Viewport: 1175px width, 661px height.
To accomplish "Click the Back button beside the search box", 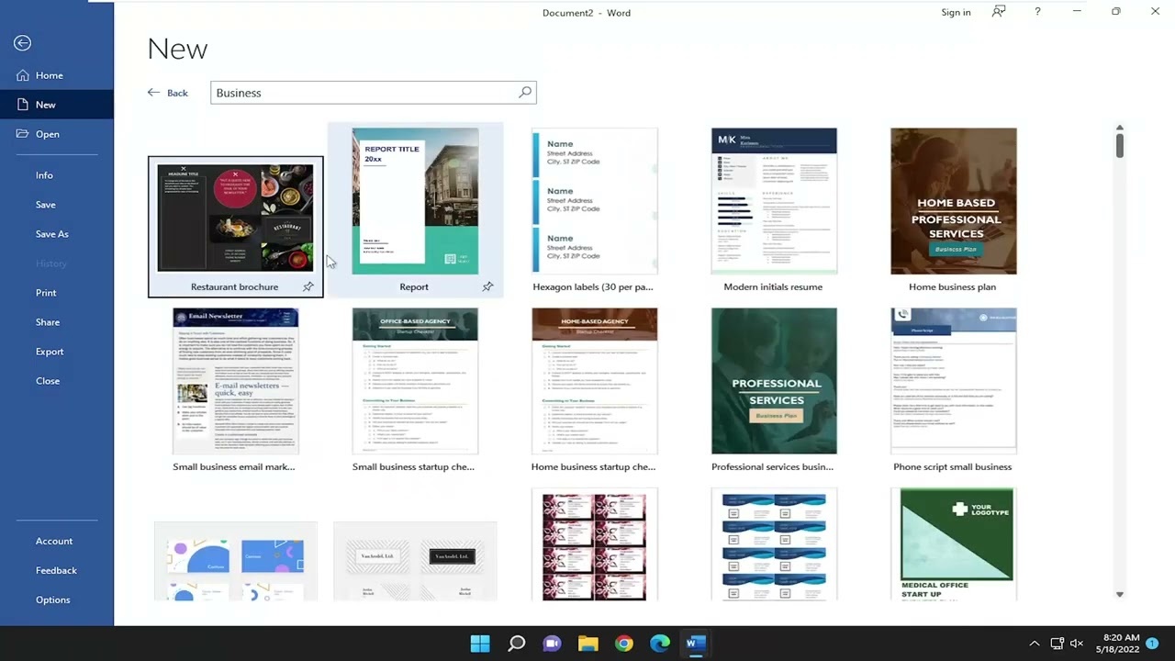I will [x=167, y=92].
